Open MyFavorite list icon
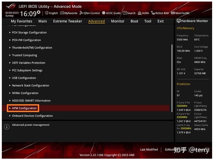 (x=62, y=13)
